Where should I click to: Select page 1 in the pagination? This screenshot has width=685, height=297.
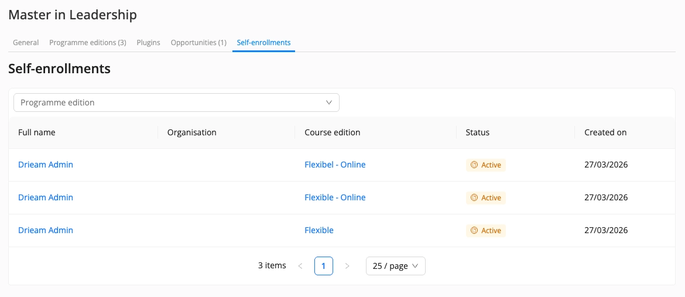[324, 266]
